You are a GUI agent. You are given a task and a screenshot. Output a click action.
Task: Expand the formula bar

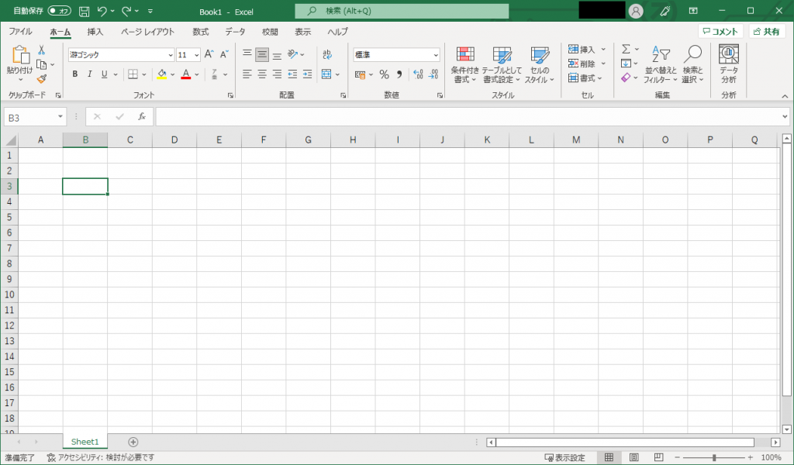(x=785, y=117)
